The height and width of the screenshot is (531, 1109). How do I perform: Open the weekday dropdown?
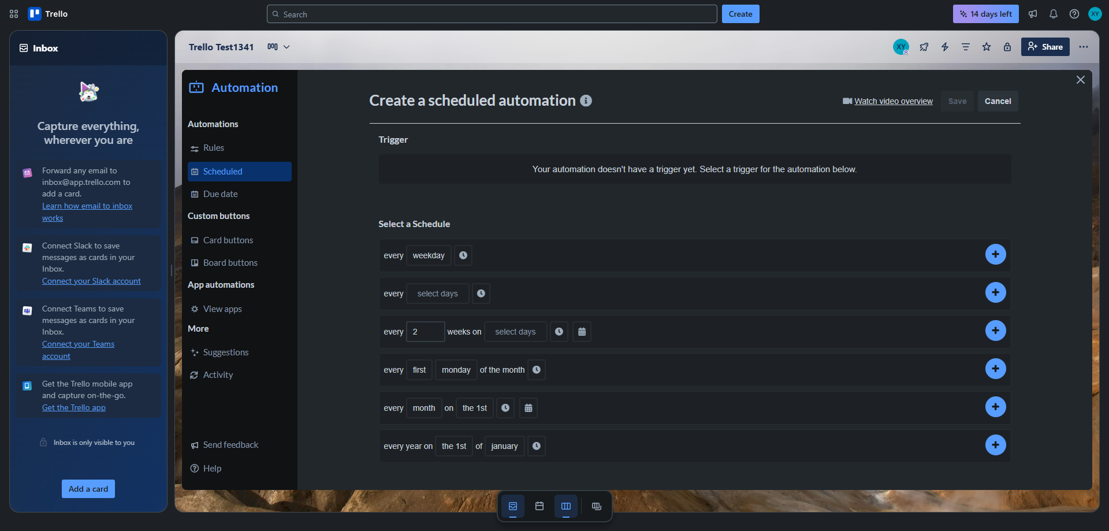click(429, 255)
